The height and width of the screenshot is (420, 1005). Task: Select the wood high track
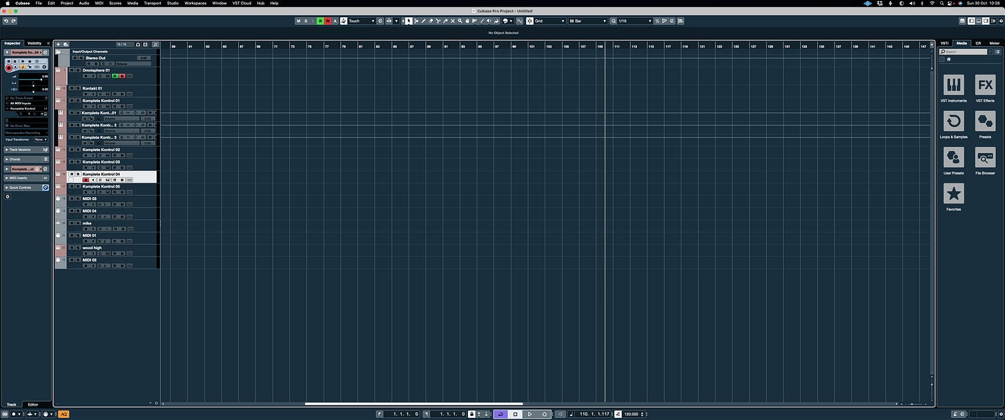coord(92,248)
